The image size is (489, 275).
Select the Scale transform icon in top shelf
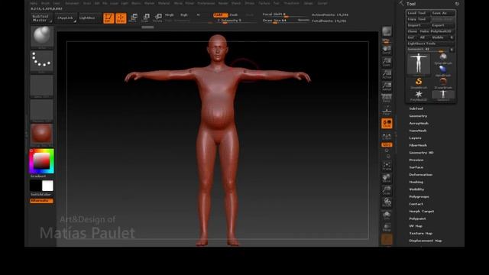pos(146,18)
